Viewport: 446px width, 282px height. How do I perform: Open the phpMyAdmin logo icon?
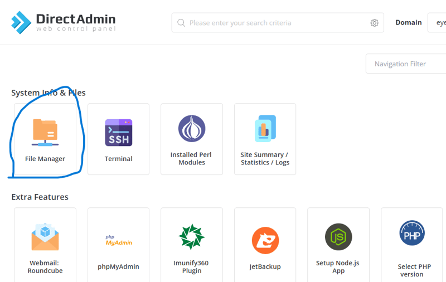(119, 240)
